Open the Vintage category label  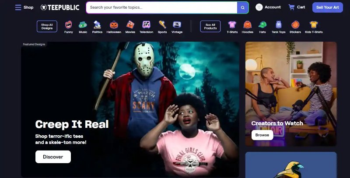[177, 32]
